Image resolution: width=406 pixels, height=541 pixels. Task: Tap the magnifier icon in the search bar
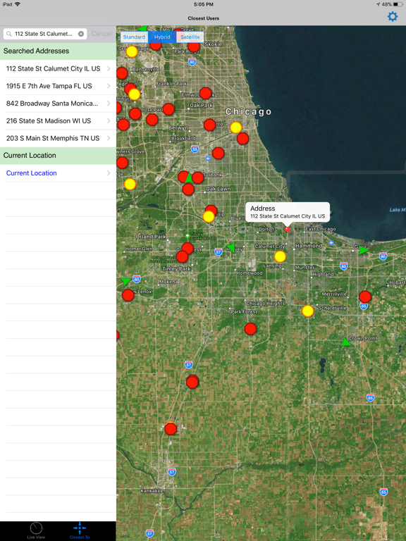(9, 34)
